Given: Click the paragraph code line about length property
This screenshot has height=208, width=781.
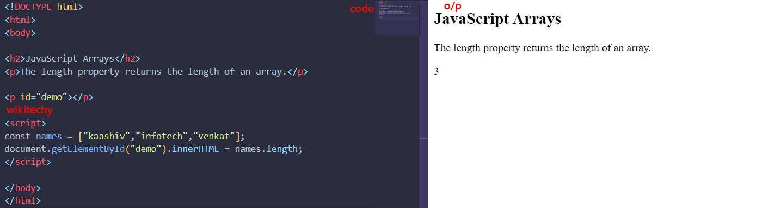Looking at the screenshot, I should [156, 71].
